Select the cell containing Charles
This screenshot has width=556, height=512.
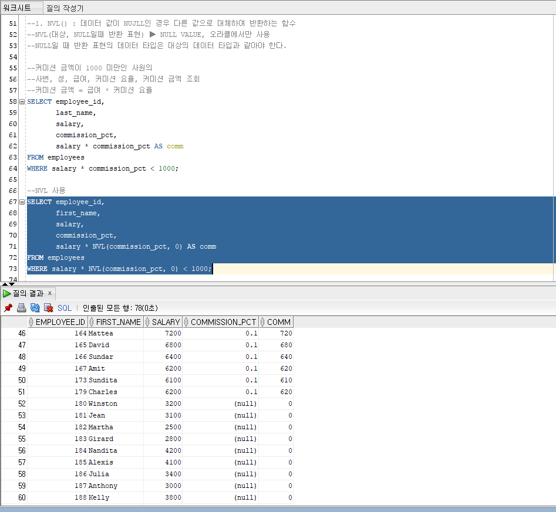tap(115, 392)
